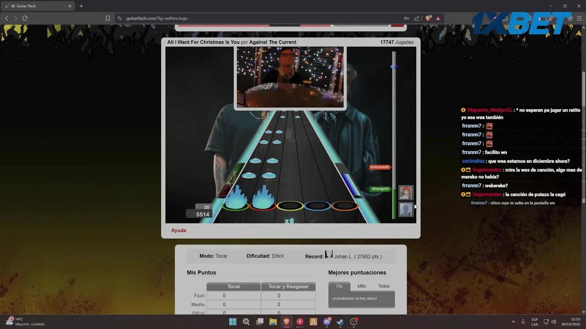
Task: Click the Dificultad: Difícil label
Action: pyautogui.click(x=265, y=256)
